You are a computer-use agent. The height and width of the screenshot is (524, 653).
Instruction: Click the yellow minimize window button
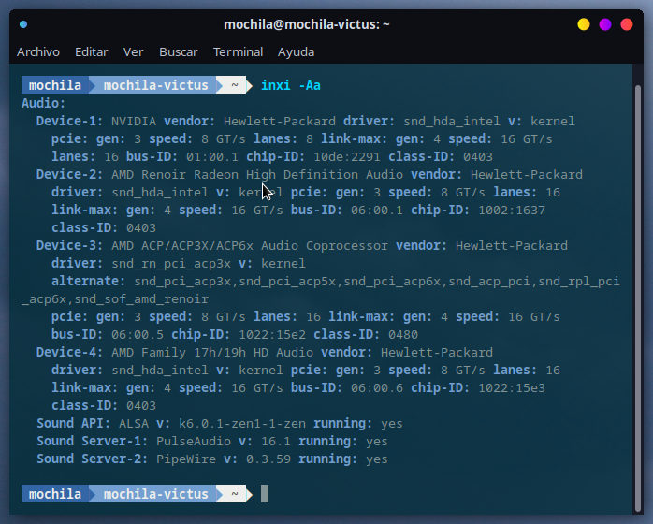tap(584, 24)
